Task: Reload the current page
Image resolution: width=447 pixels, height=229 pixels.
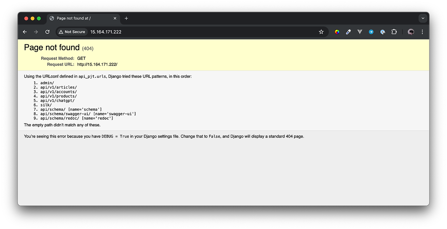Action: coord(47,32)
